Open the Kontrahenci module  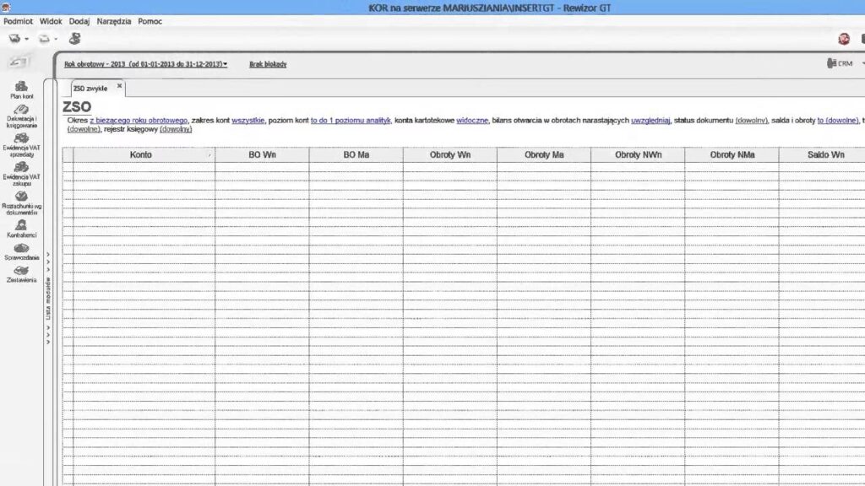[22, 229]
